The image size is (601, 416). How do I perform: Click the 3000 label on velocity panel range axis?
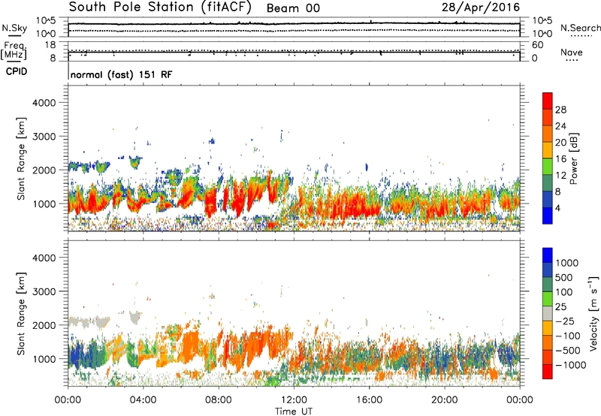point(44,291)
